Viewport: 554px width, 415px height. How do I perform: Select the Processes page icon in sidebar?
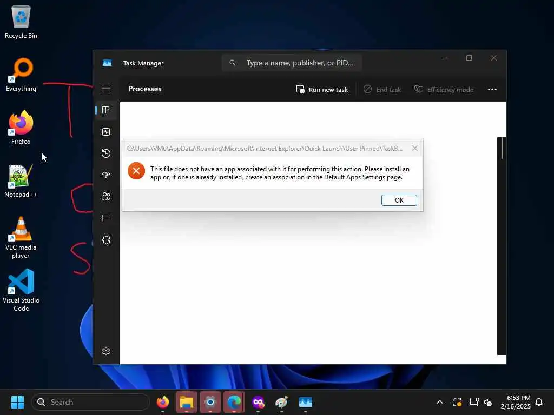point(106,110)
